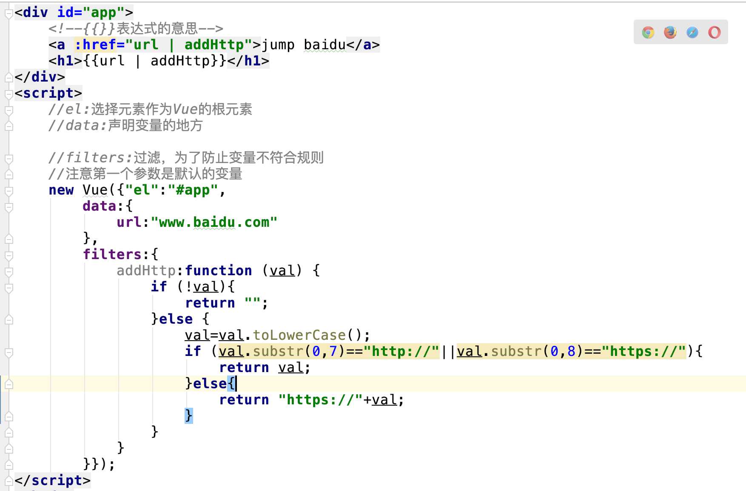This screenshot has height=491, width=746.
Task: Collapse the div id="app" fold marker
Action: [9, 14]
